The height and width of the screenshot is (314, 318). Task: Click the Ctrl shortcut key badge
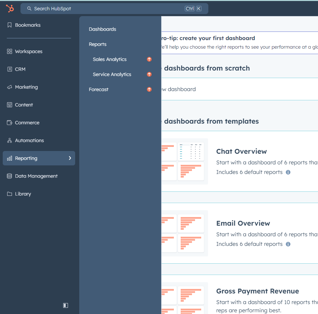pyautogui.click(x=190, y=9)
